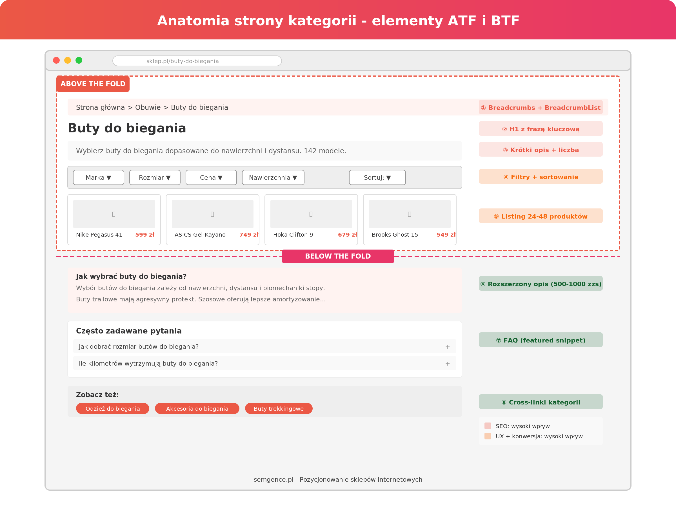Screen dimensions: 676x507
Task: Click the 'Listing 24-48 produktów' annotation
Action: 541,216
